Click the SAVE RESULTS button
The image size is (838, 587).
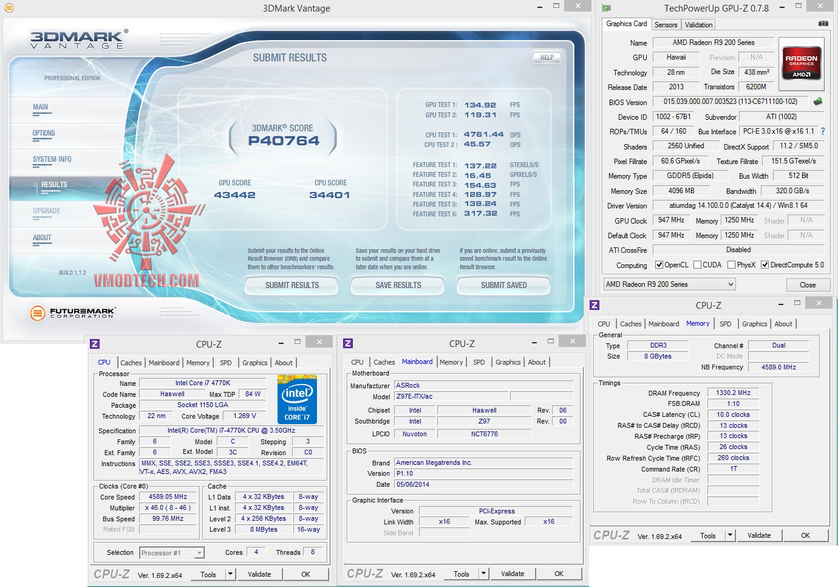tap(398, 285)
